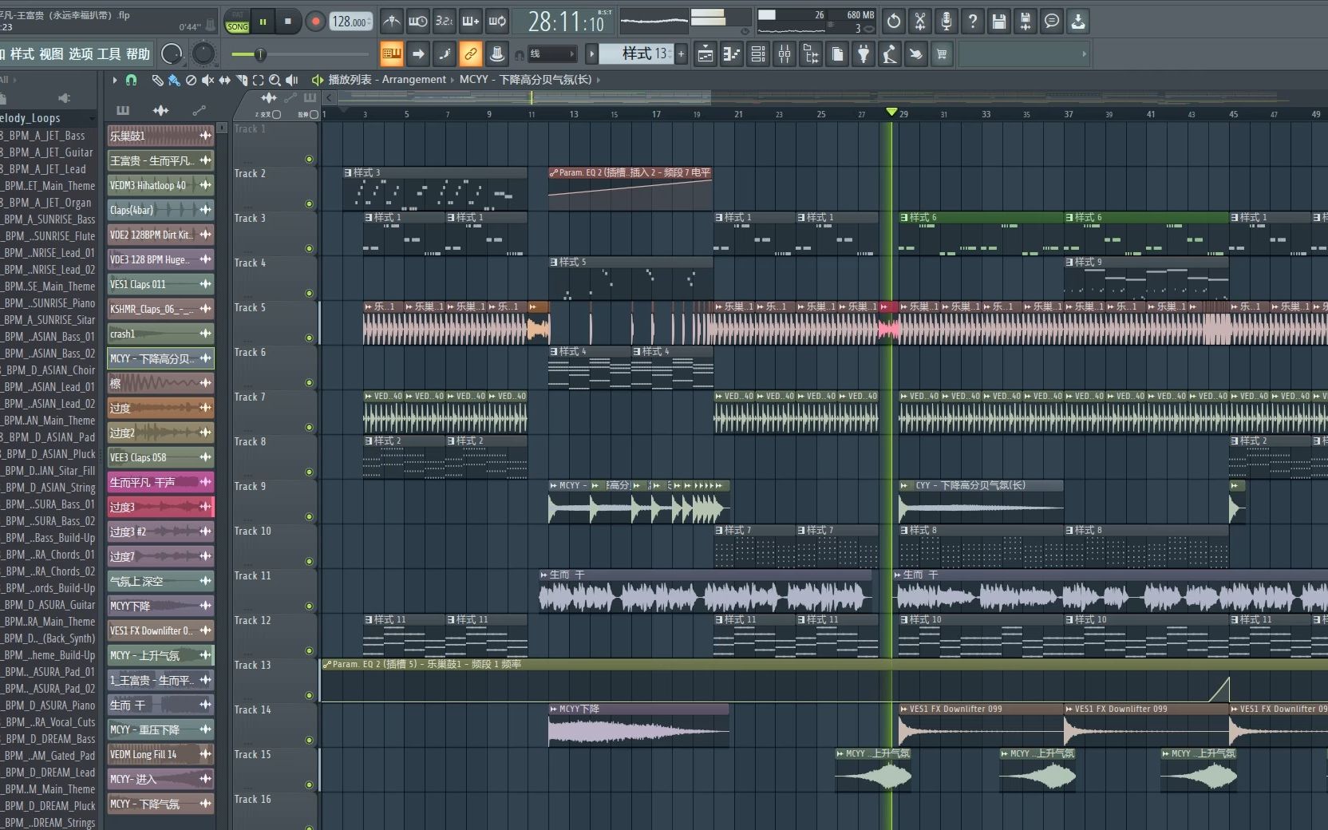Open the Mixer window

coord(785,54)
